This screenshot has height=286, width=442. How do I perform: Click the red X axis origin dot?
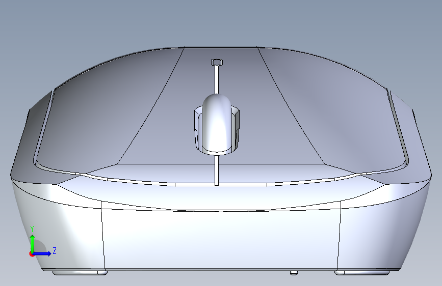pos(32,254)
